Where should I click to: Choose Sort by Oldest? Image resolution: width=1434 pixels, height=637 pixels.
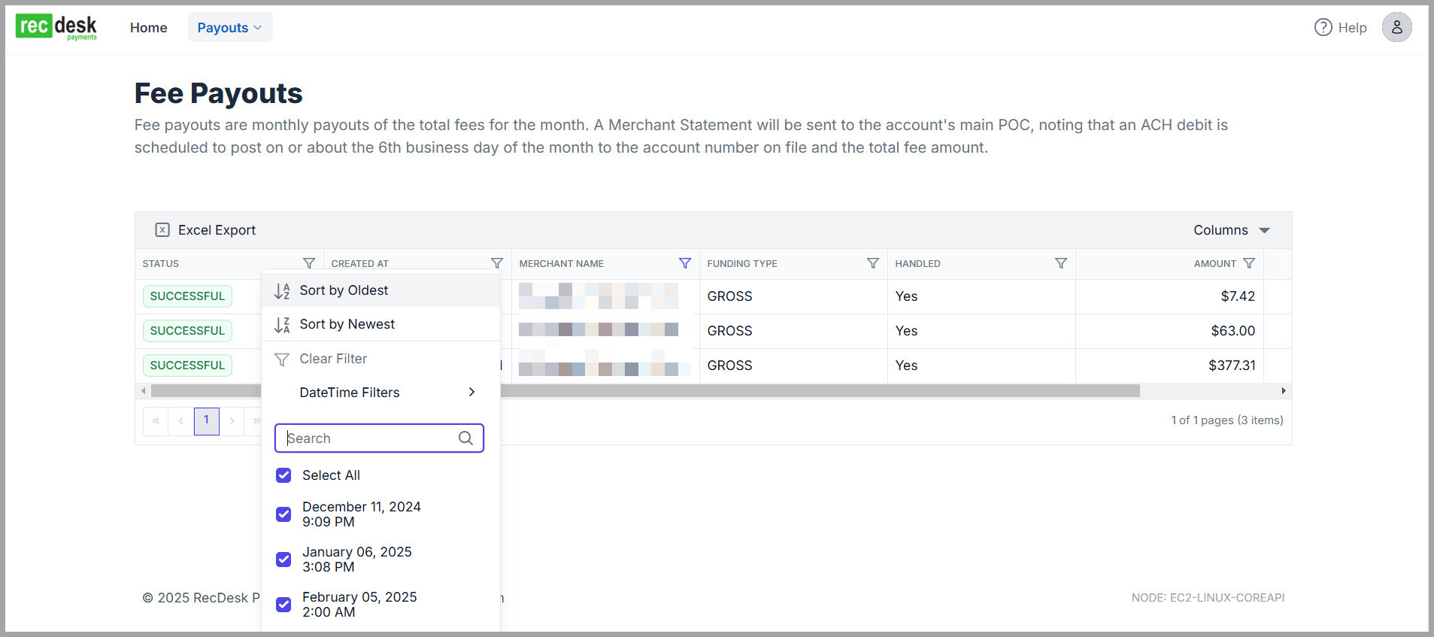[344, 290]
